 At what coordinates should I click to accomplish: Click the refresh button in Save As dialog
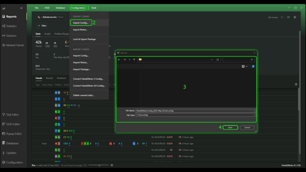218,60
